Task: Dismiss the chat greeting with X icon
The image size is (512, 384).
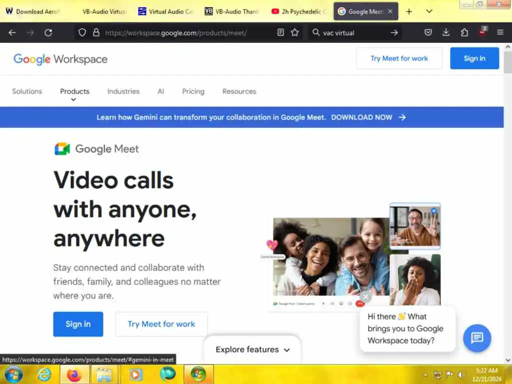Action: click(x=365, y=297)
